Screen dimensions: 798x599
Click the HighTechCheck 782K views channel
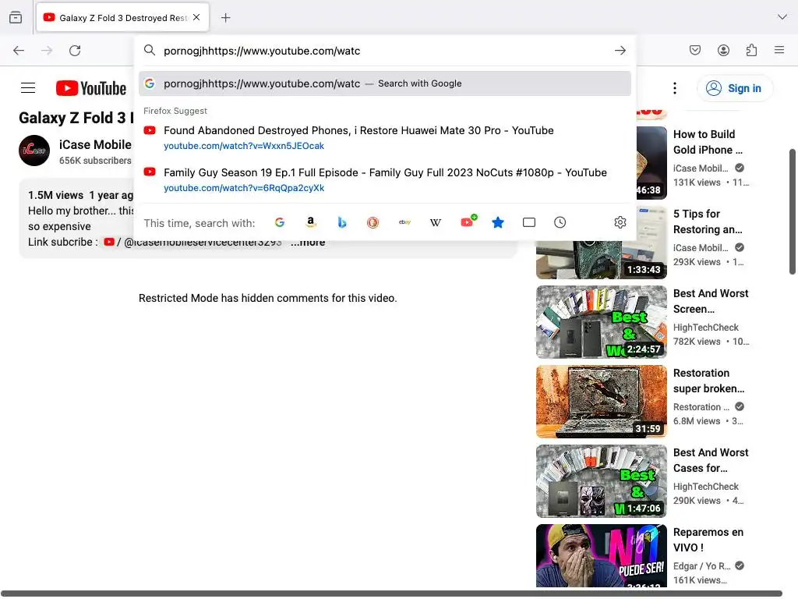click(x=706, y=328)
